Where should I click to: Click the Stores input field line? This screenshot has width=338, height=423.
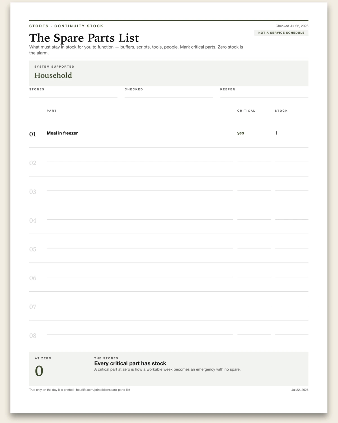coord(73,94)
